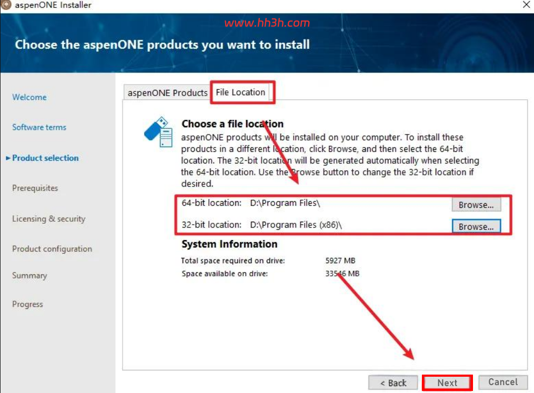The width and height of the screenshot is (534, 393).
Task: Go back with the Back button
Action: tap(393, 383)
